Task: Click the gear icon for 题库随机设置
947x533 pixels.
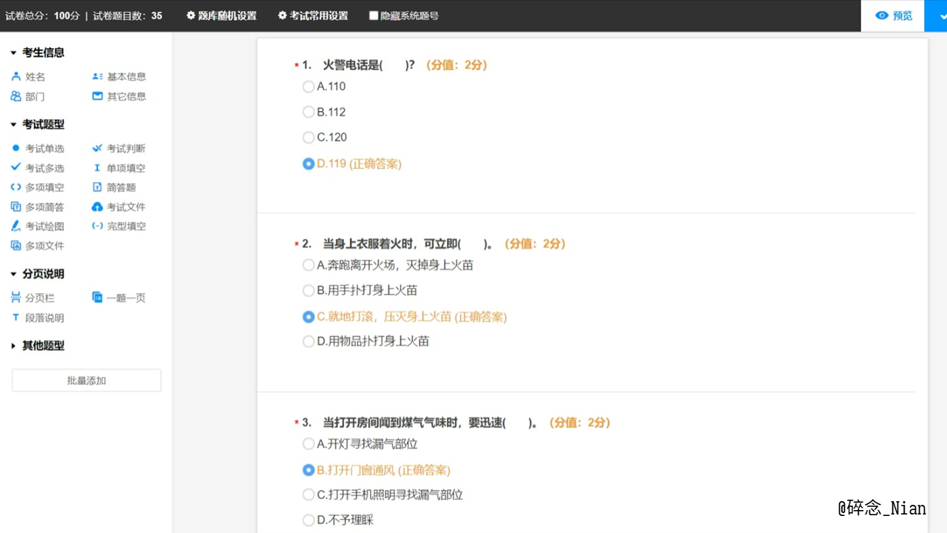Action: pyautogui.click(x=191, y=16)
